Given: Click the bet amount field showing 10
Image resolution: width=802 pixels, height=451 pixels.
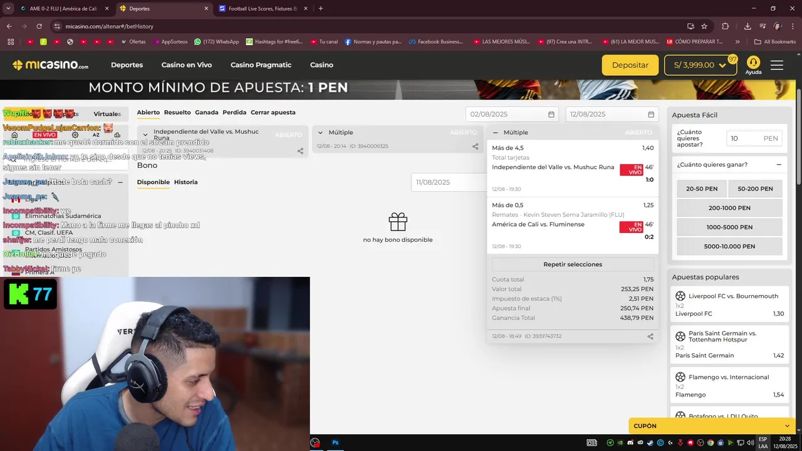Looking at the screenshot, I should tap(754, 138).
